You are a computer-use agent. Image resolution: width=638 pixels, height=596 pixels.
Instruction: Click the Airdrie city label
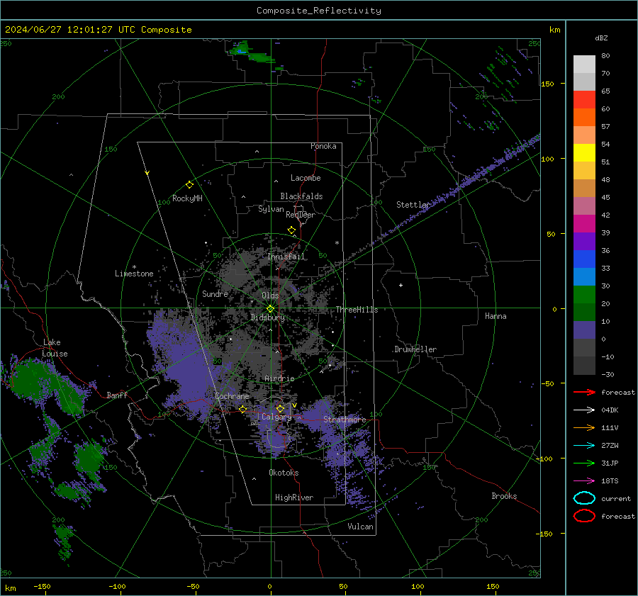(279, 378)
